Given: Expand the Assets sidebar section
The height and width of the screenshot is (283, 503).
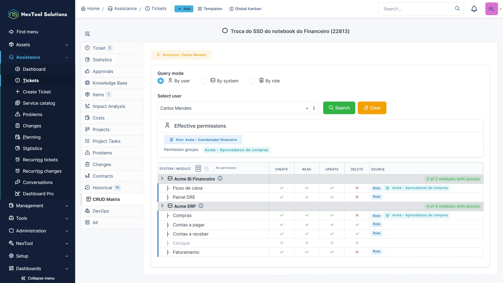Looking at the screenshot, I should click(x=38, y=45).
